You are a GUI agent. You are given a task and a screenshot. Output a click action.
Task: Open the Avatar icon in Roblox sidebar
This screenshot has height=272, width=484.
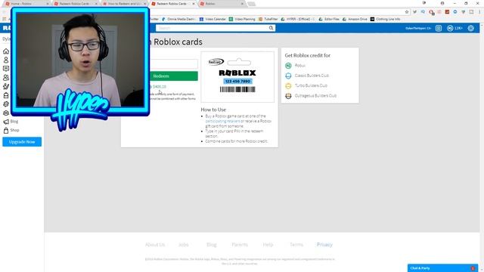(x=6, y=86)
